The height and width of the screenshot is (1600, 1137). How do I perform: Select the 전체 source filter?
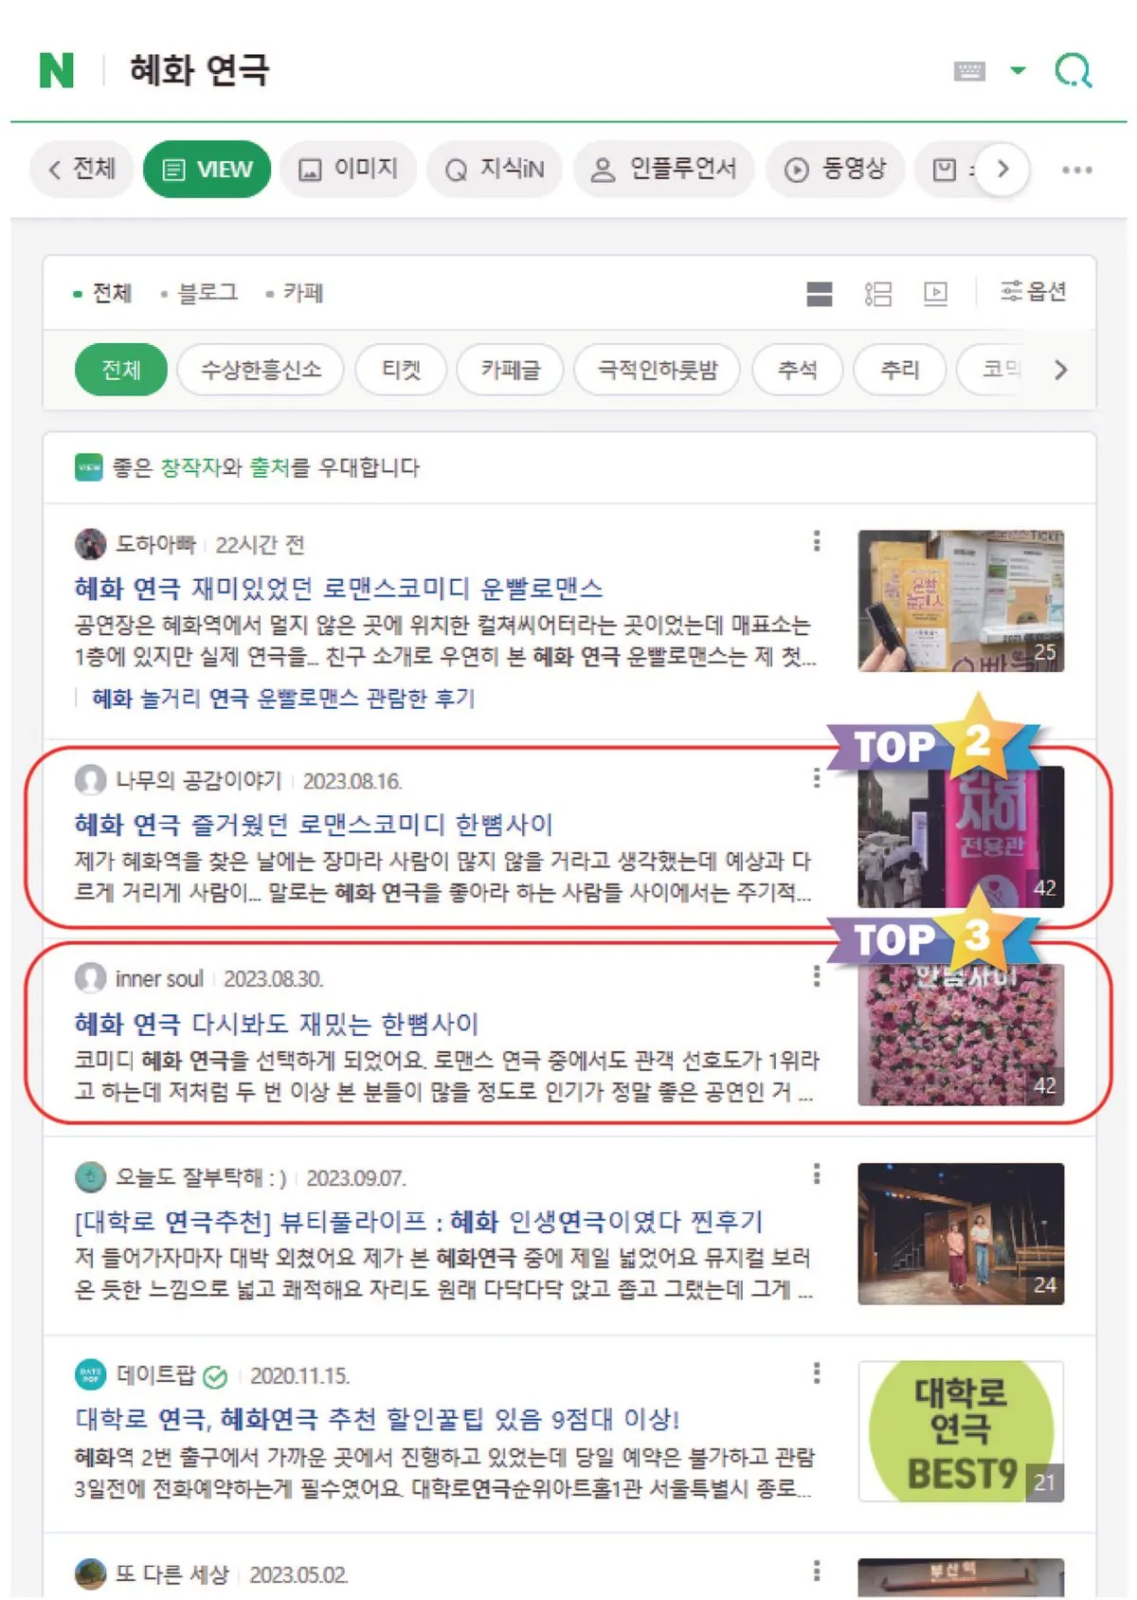point(103,294)
